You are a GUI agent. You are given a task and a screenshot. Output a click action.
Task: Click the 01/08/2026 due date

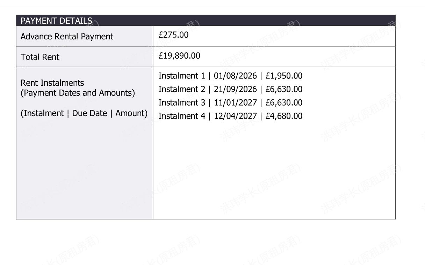235,76
